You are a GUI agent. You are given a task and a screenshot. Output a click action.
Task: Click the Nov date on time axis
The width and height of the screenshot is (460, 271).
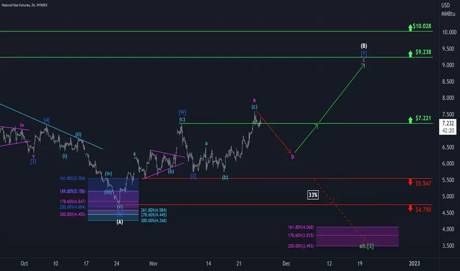pos(153,264)
